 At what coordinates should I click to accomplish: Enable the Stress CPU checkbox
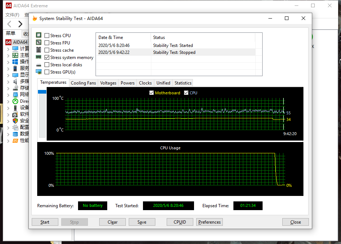click(47, 36)
